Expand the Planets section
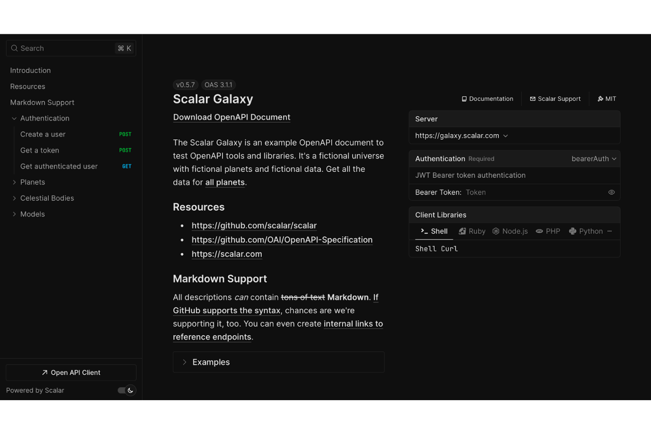Viewport: 651px width, 434px height. click(x=15, y=182)
